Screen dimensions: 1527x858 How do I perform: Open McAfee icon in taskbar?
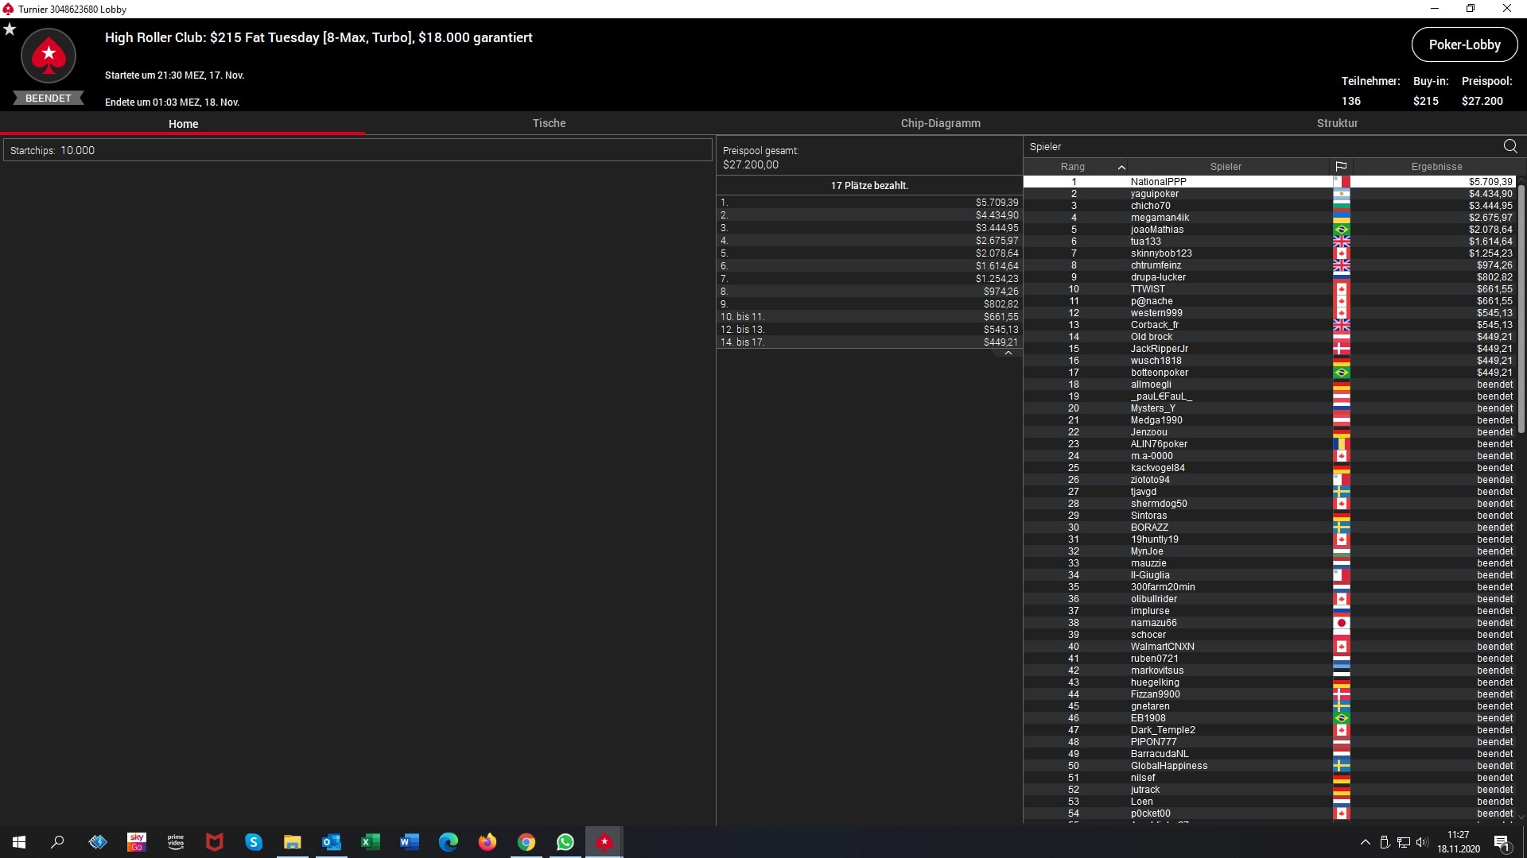point(215,842)
